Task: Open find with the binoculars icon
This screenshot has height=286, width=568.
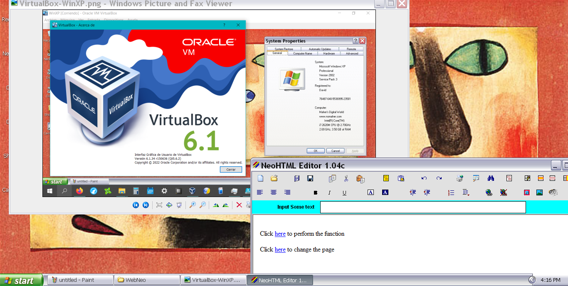Action: click(491, 178)
